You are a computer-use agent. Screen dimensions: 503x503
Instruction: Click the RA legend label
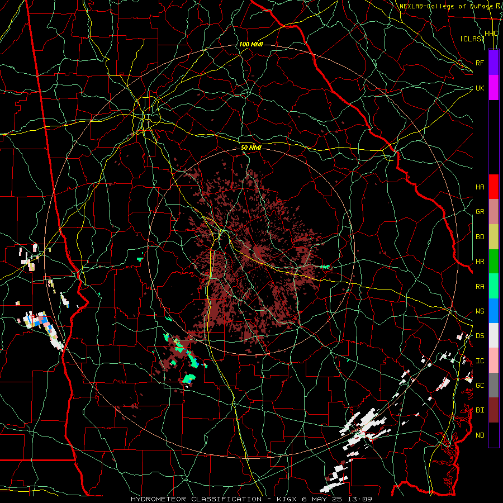click(480, 287)
